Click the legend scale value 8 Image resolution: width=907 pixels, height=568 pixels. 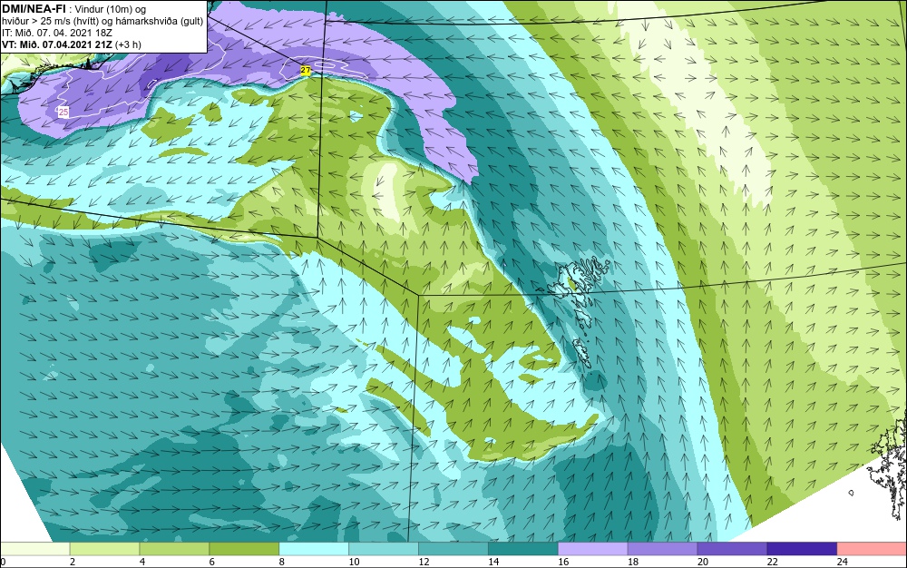[282, 562]
